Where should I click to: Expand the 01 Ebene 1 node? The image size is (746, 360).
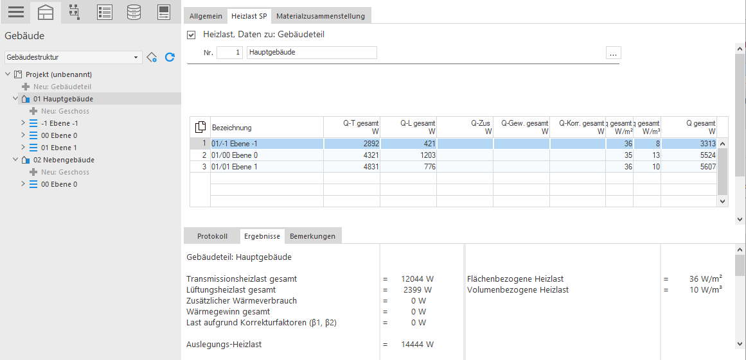[23, 148]
